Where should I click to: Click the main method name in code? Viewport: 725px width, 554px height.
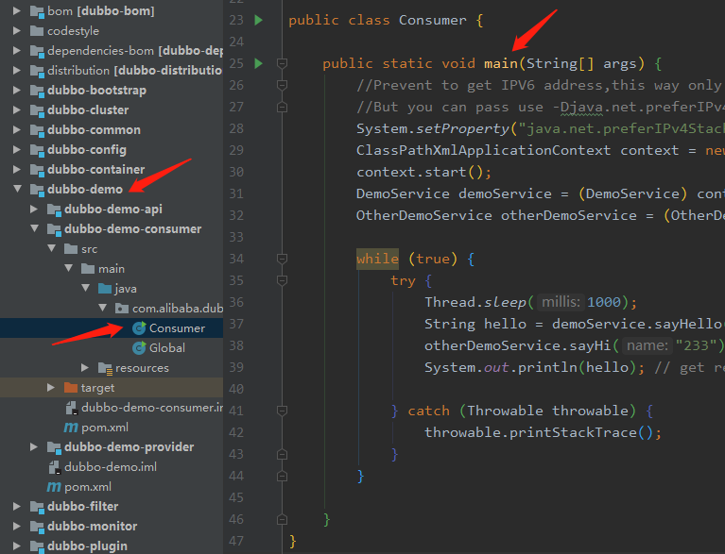[501, 63]
